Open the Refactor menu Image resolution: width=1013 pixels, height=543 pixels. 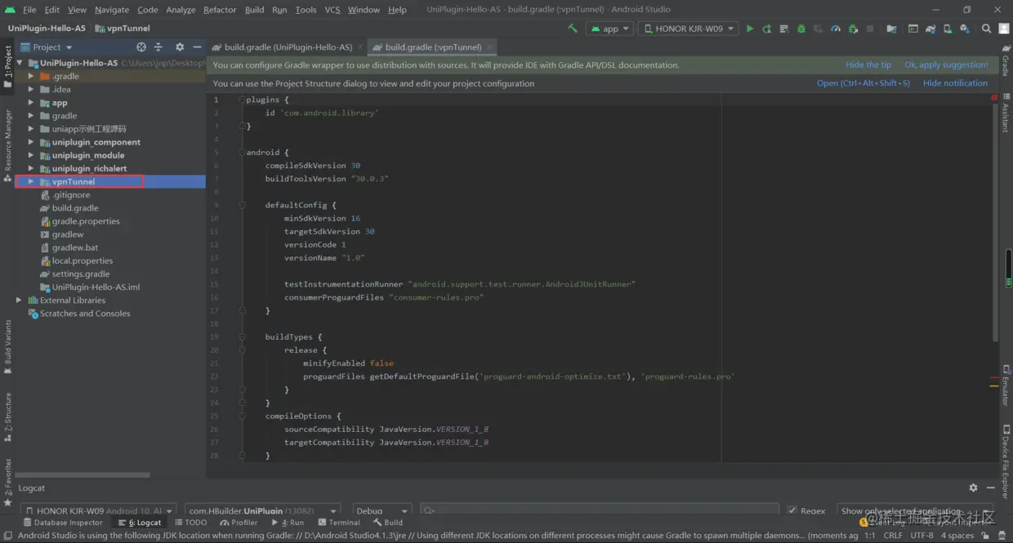pos(220,10)
